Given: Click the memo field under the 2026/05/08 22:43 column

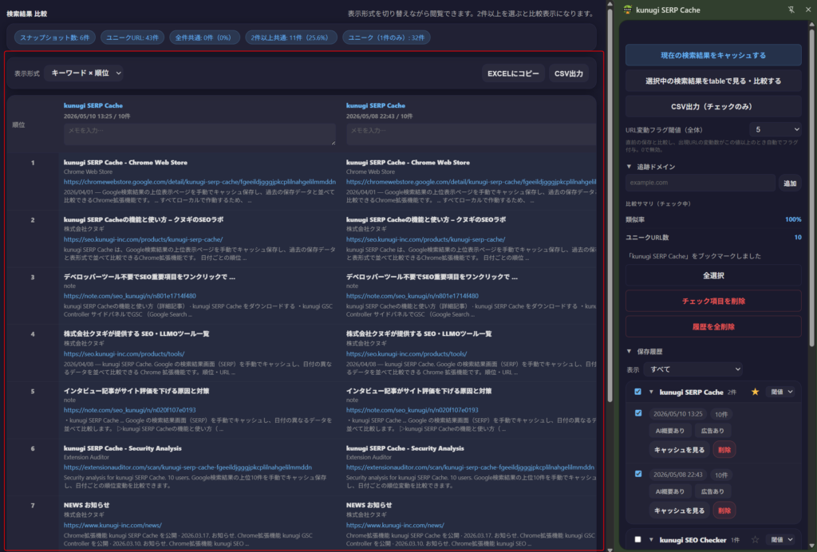Looking at the screenshot, I should (471, 134).
